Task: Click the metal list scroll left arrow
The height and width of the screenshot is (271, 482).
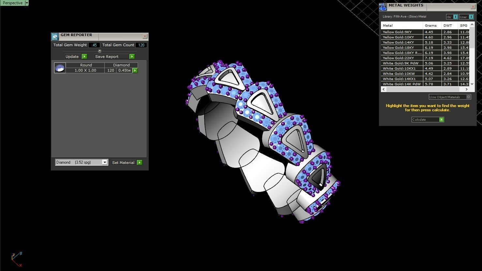Action: (x=384, y=89)
